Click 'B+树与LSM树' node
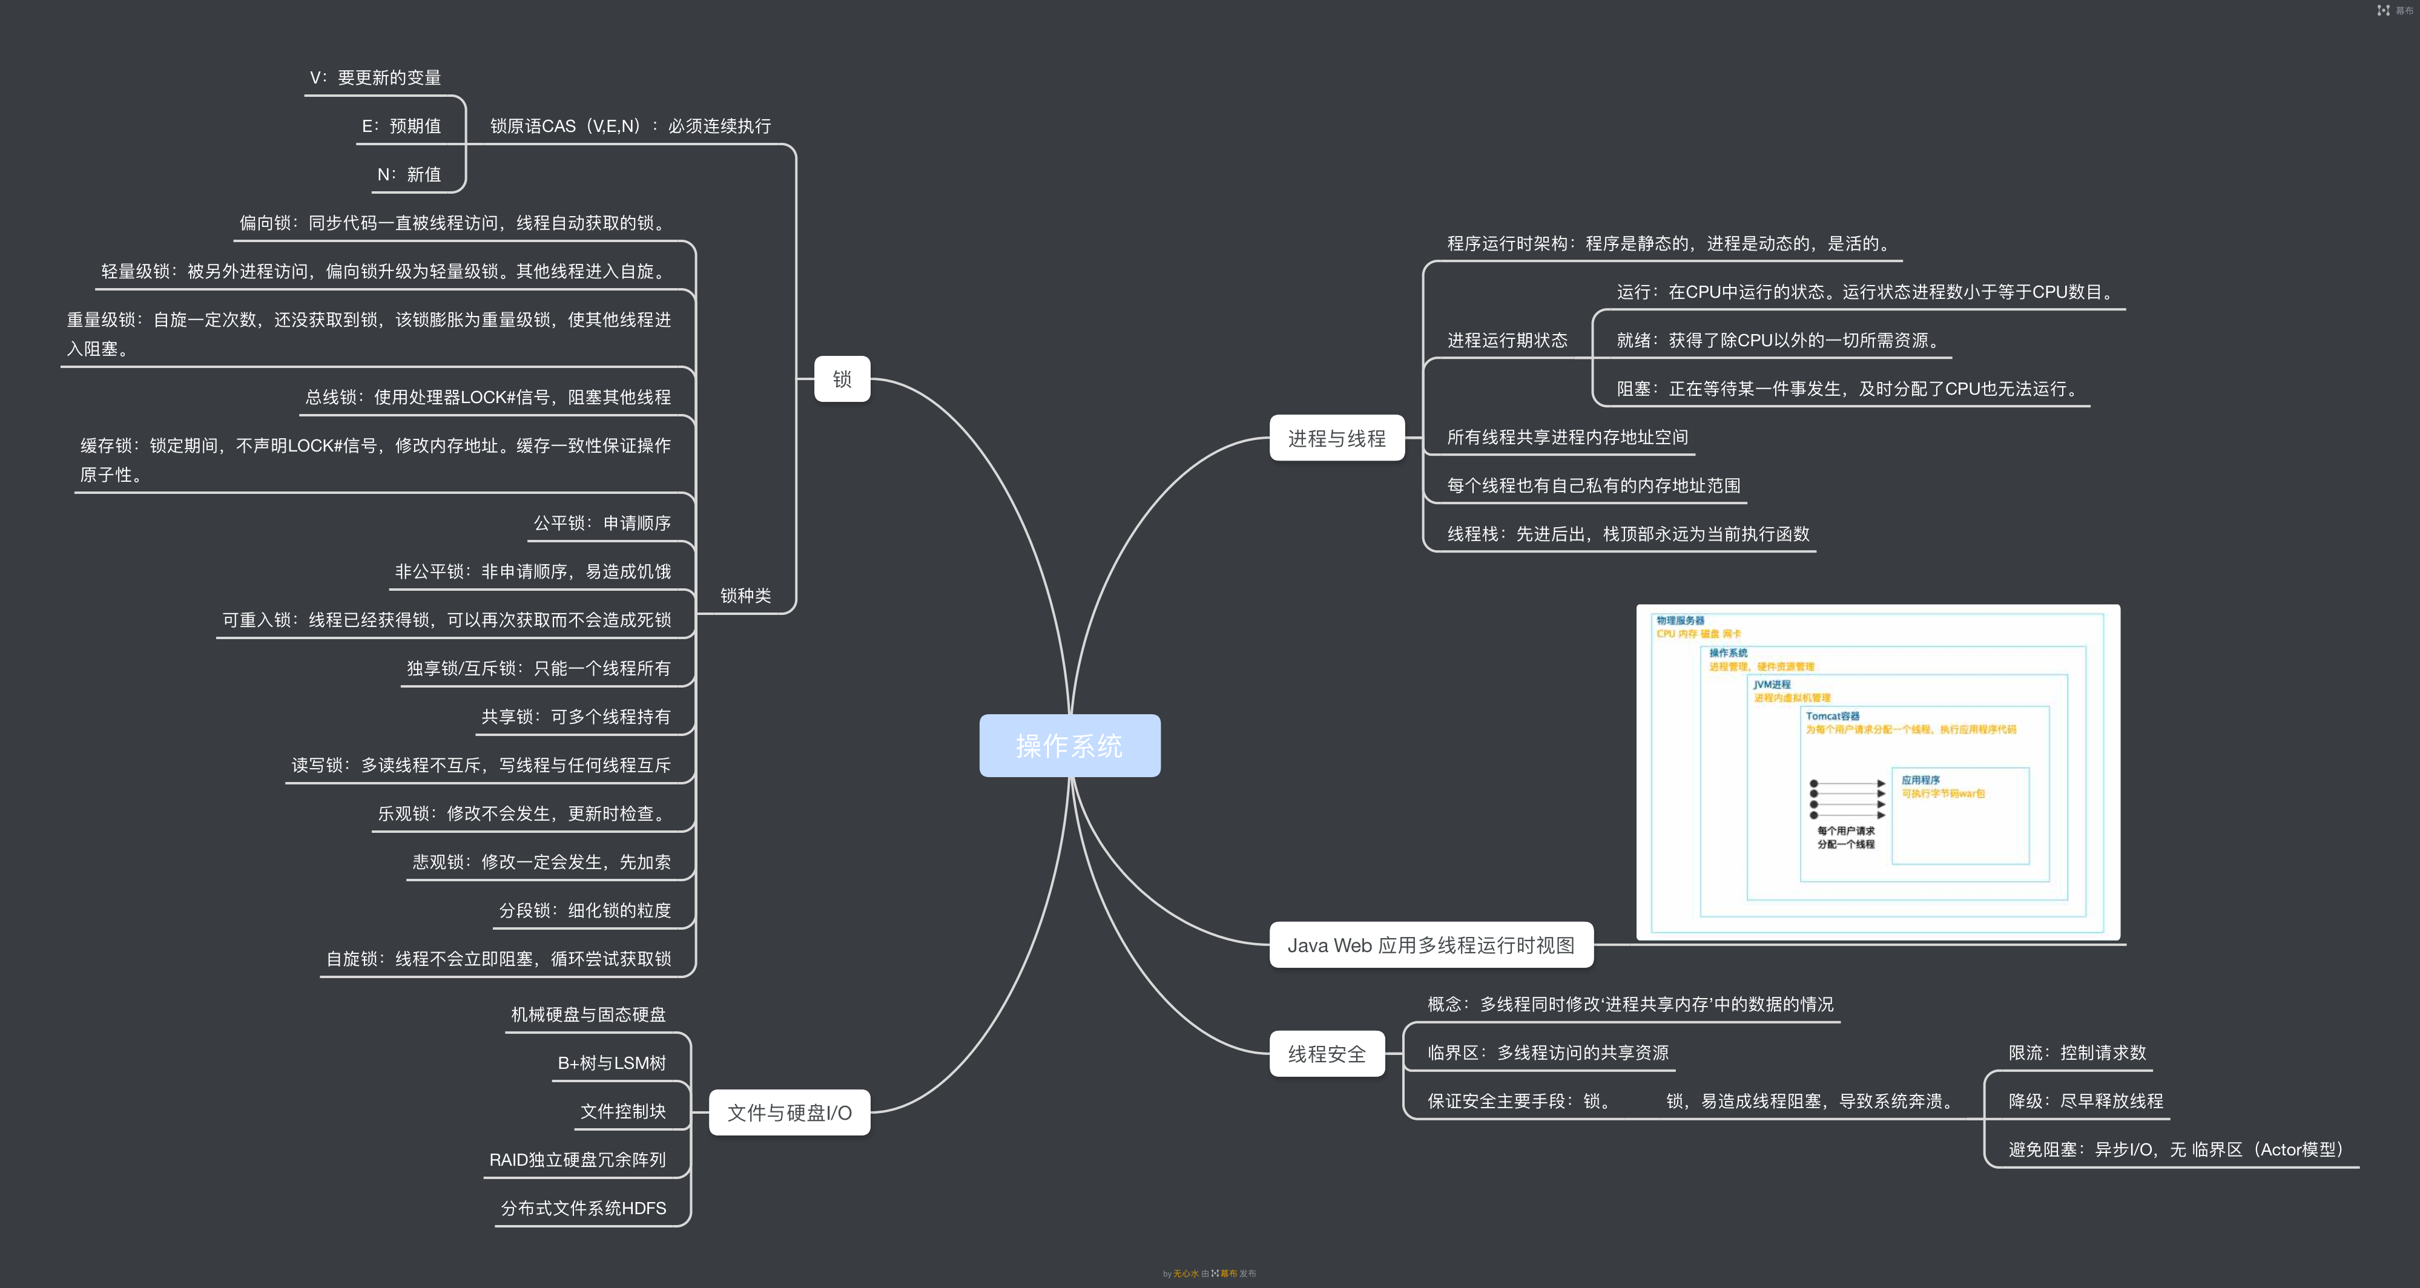This screenshot has width=2420, height=1288. click(x=612, y=1063)
